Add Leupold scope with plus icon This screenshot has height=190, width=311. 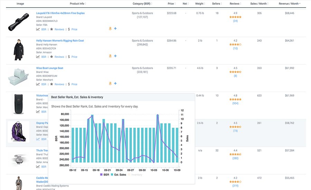(115, 29)
